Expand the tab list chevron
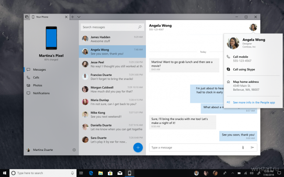284x177 pixels. (79, 17)
